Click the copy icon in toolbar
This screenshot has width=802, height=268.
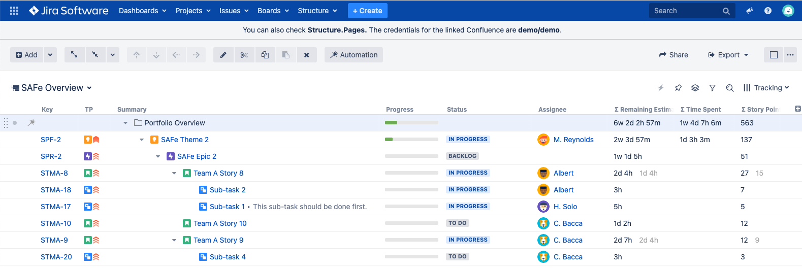click(x=265, y=55)
